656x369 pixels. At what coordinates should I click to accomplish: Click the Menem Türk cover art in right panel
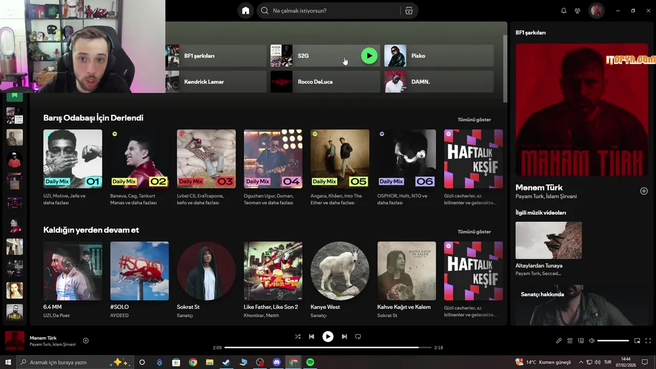click(582, 110)
